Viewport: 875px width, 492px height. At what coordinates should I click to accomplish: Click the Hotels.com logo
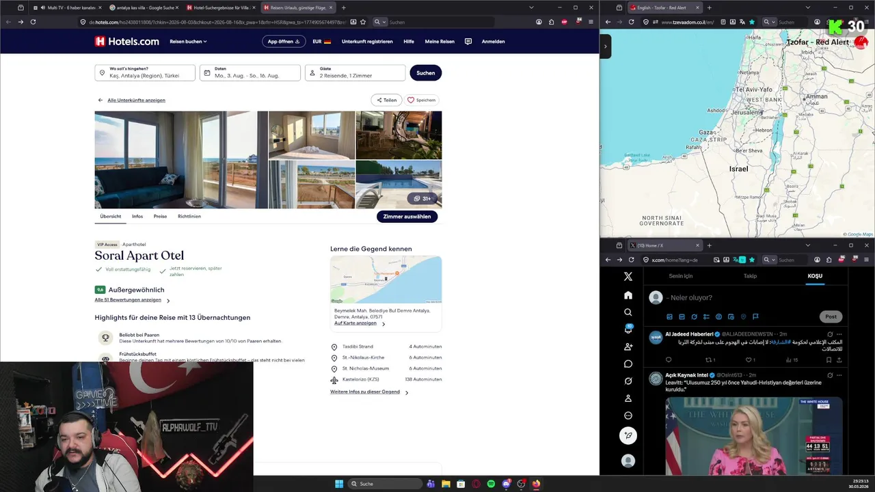(x=127, y=41)
